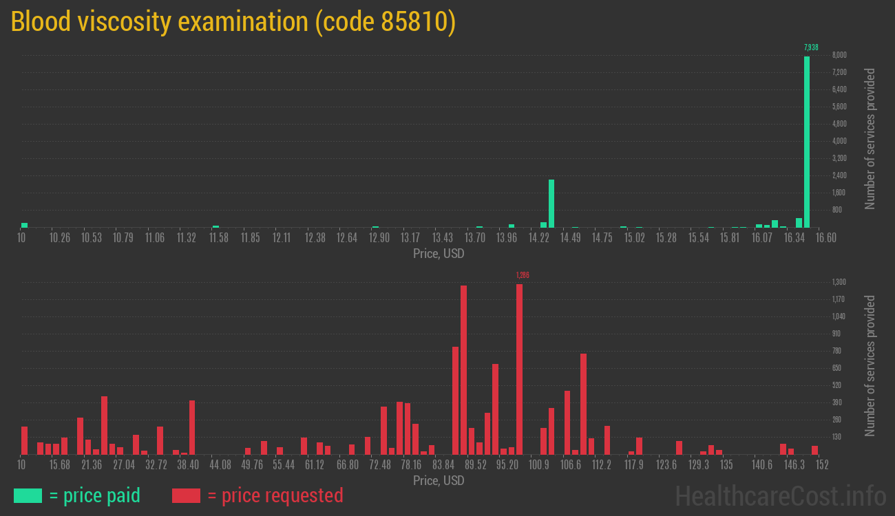Click the red price requested legend swatch
Screen dimensions: 895x516
186,495
